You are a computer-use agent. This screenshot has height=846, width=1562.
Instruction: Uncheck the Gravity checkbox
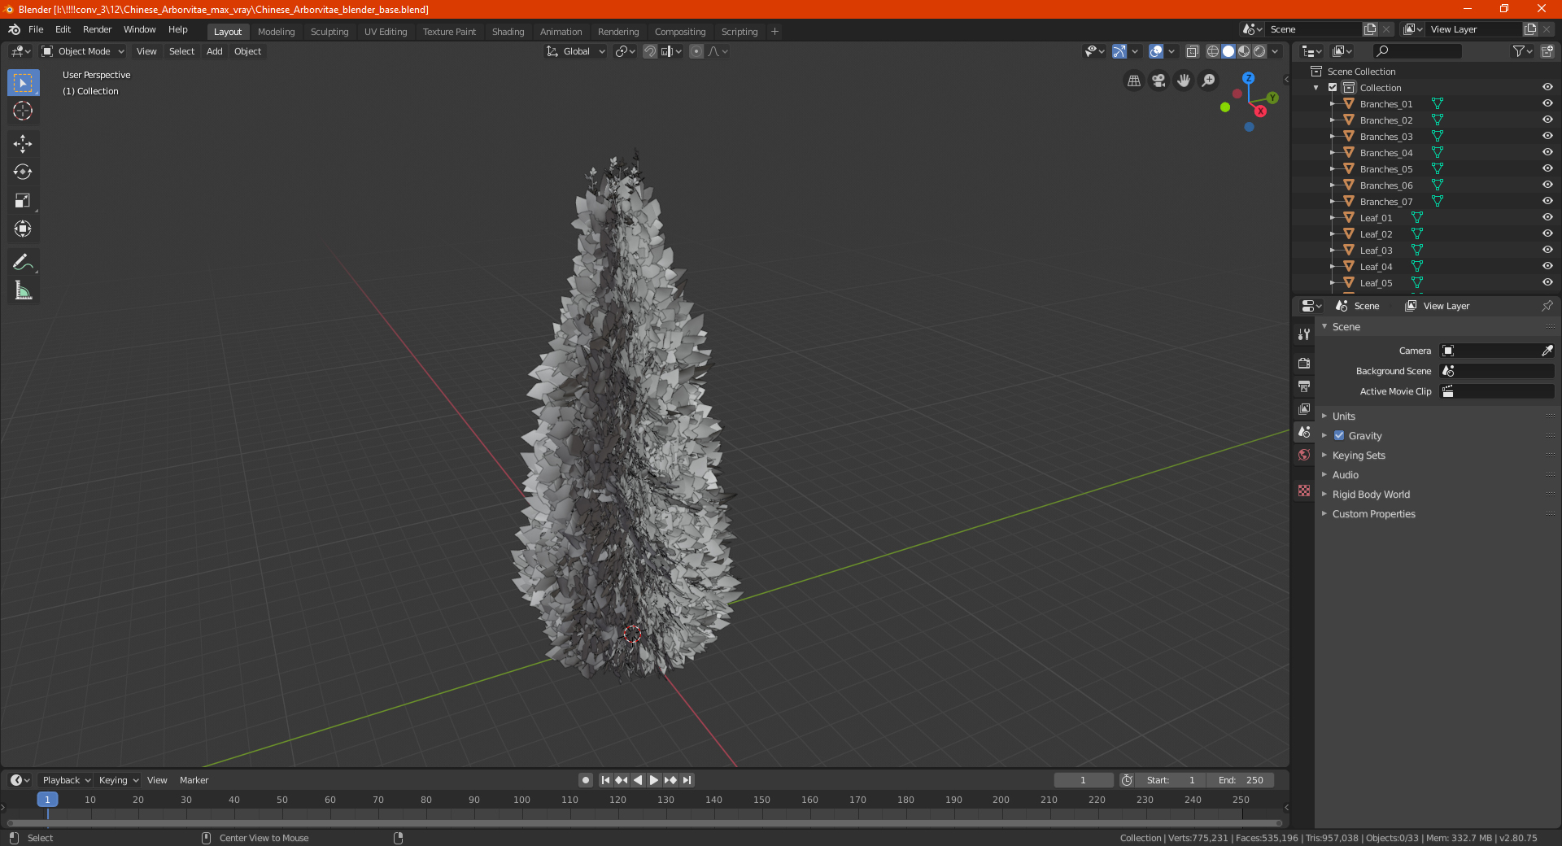[1339, 435]
